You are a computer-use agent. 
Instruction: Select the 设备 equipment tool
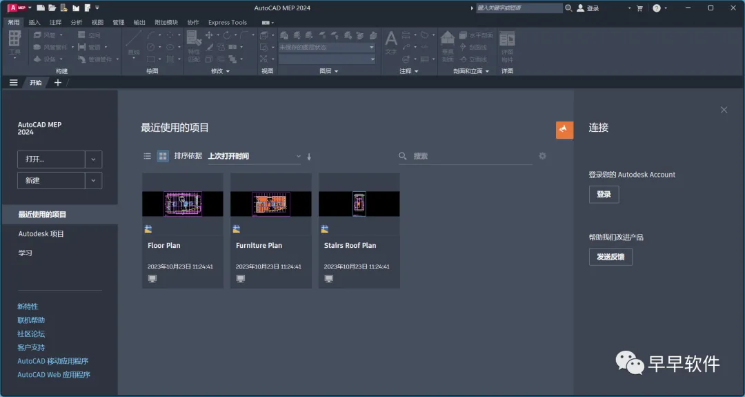pos(45,59)
